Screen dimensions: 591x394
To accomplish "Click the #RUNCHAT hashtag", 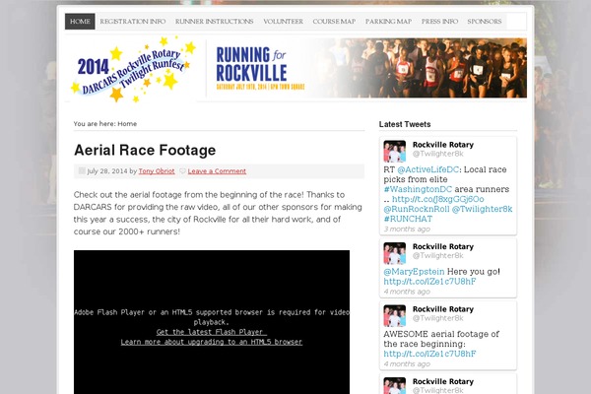I will (x=408, y=219).
